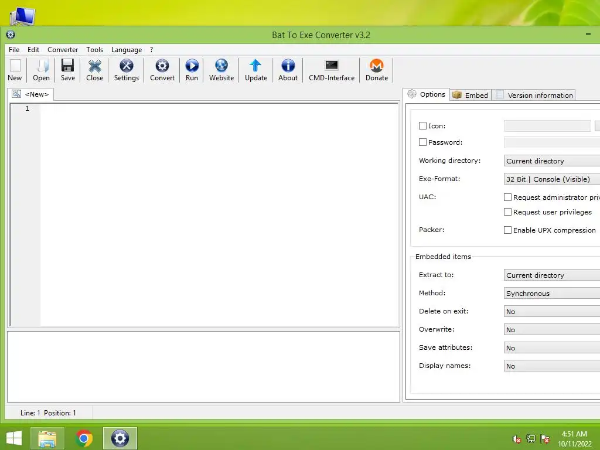
Task: Open Working directory dropdown
Action: click(x=552, y=161)
